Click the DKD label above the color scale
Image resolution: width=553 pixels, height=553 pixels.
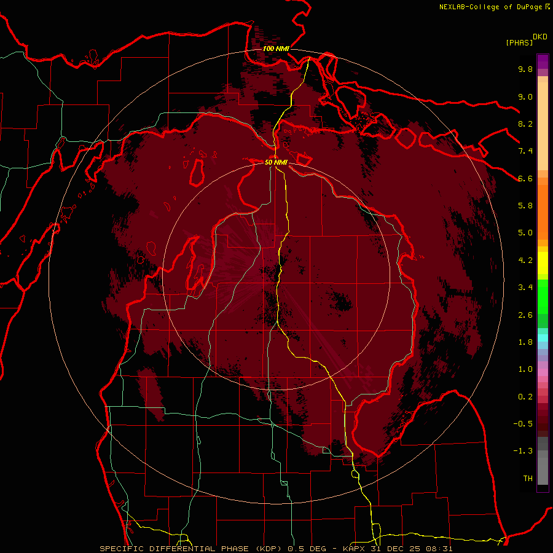tap(540, 37)
